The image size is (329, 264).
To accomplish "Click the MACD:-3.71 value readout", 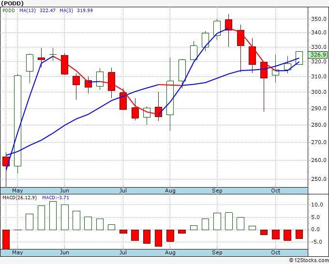I will pos(56,198).
